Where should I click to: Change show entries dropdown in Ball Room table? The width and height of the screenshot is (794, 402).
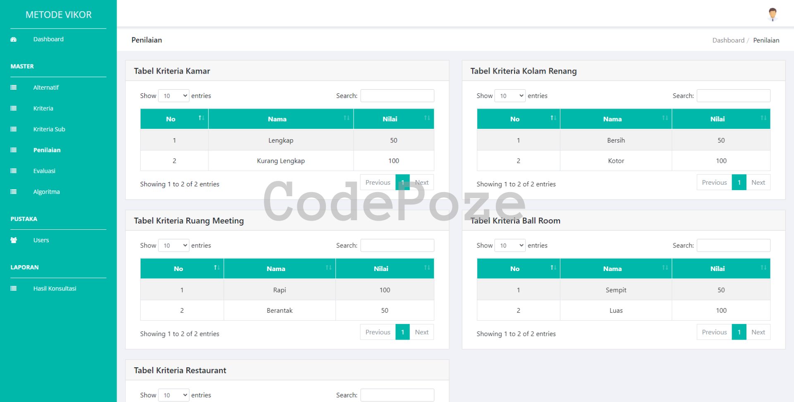click(510, 245)
